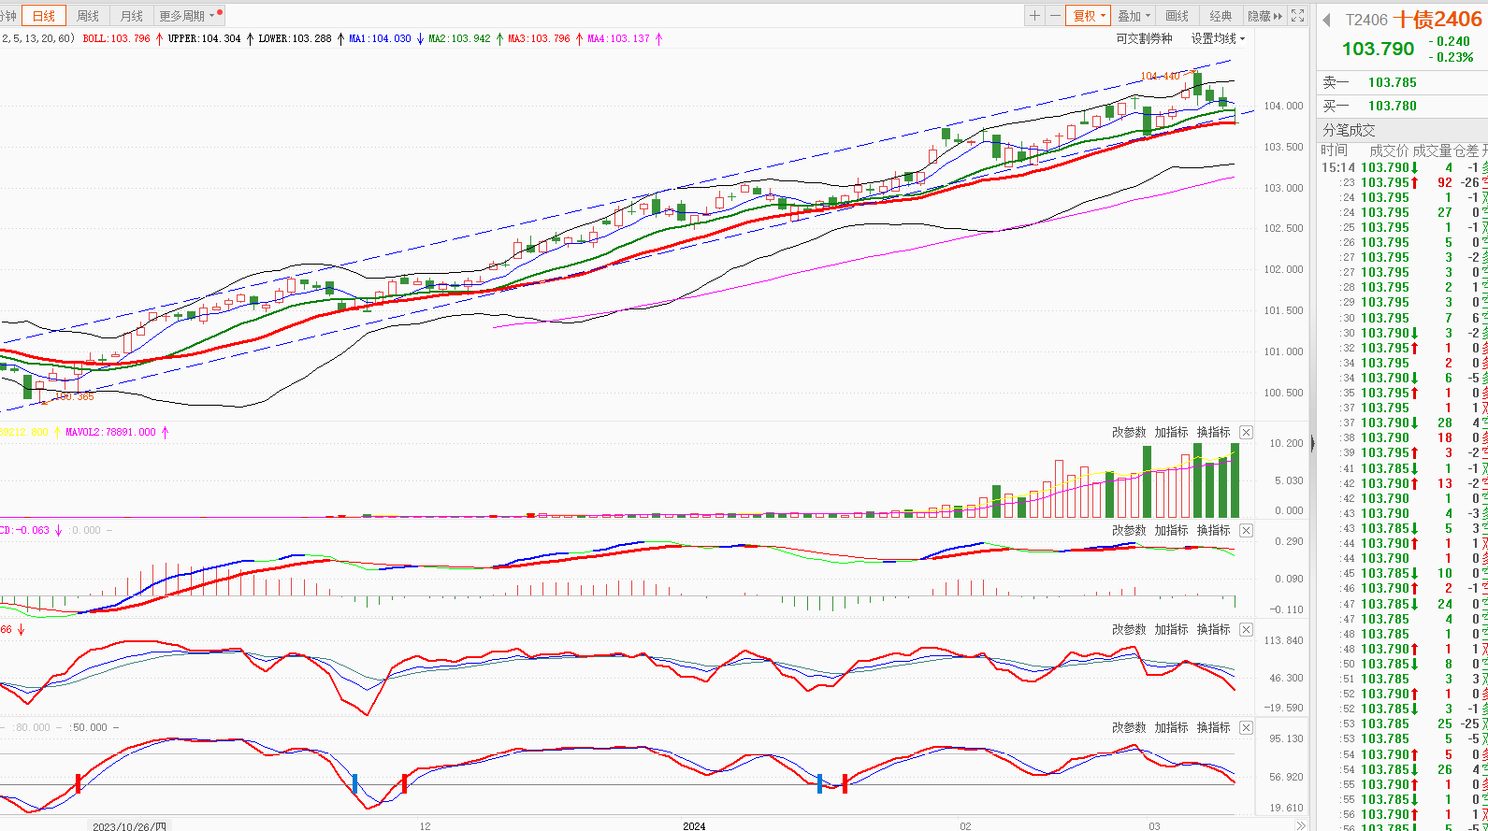This screenshot has width=1488, height=831.
Task: Click the first red KDJ signal marker
Action: pyautogui.click(x=78, y=783)
